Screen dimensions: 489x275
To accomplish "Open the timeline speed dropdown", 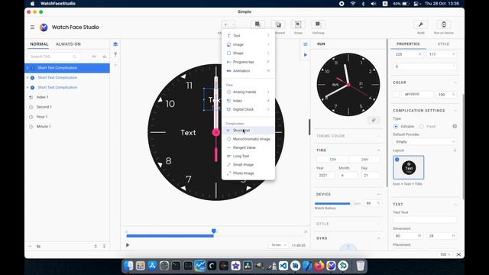I will tap(278, 245).
